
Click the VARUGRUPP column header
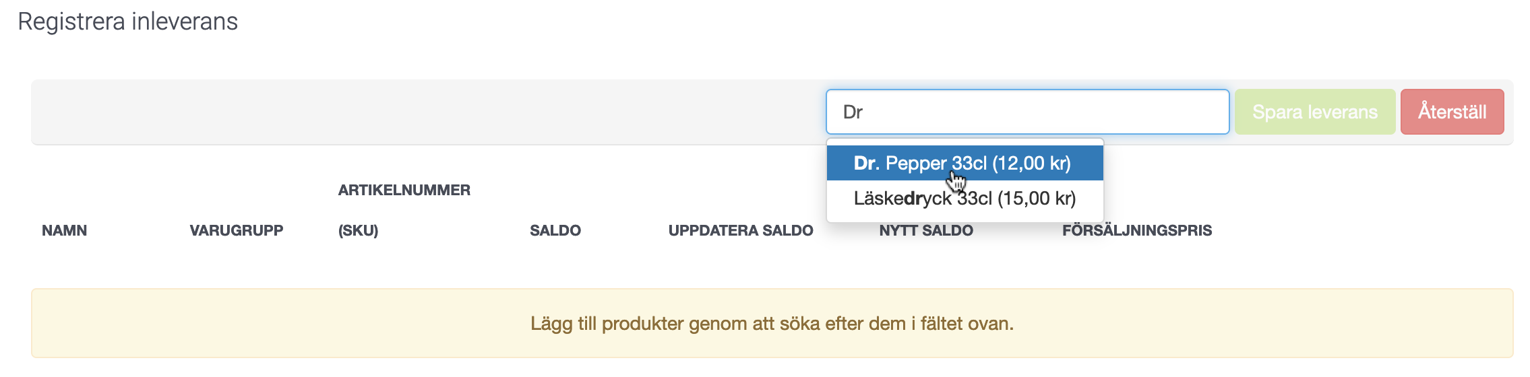[x=237, y=230]
